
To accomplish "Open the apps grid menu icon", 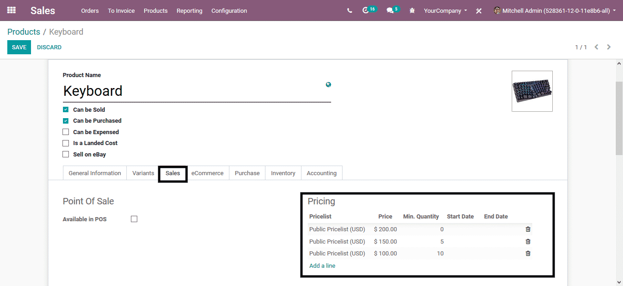I will tap(11, 10).
